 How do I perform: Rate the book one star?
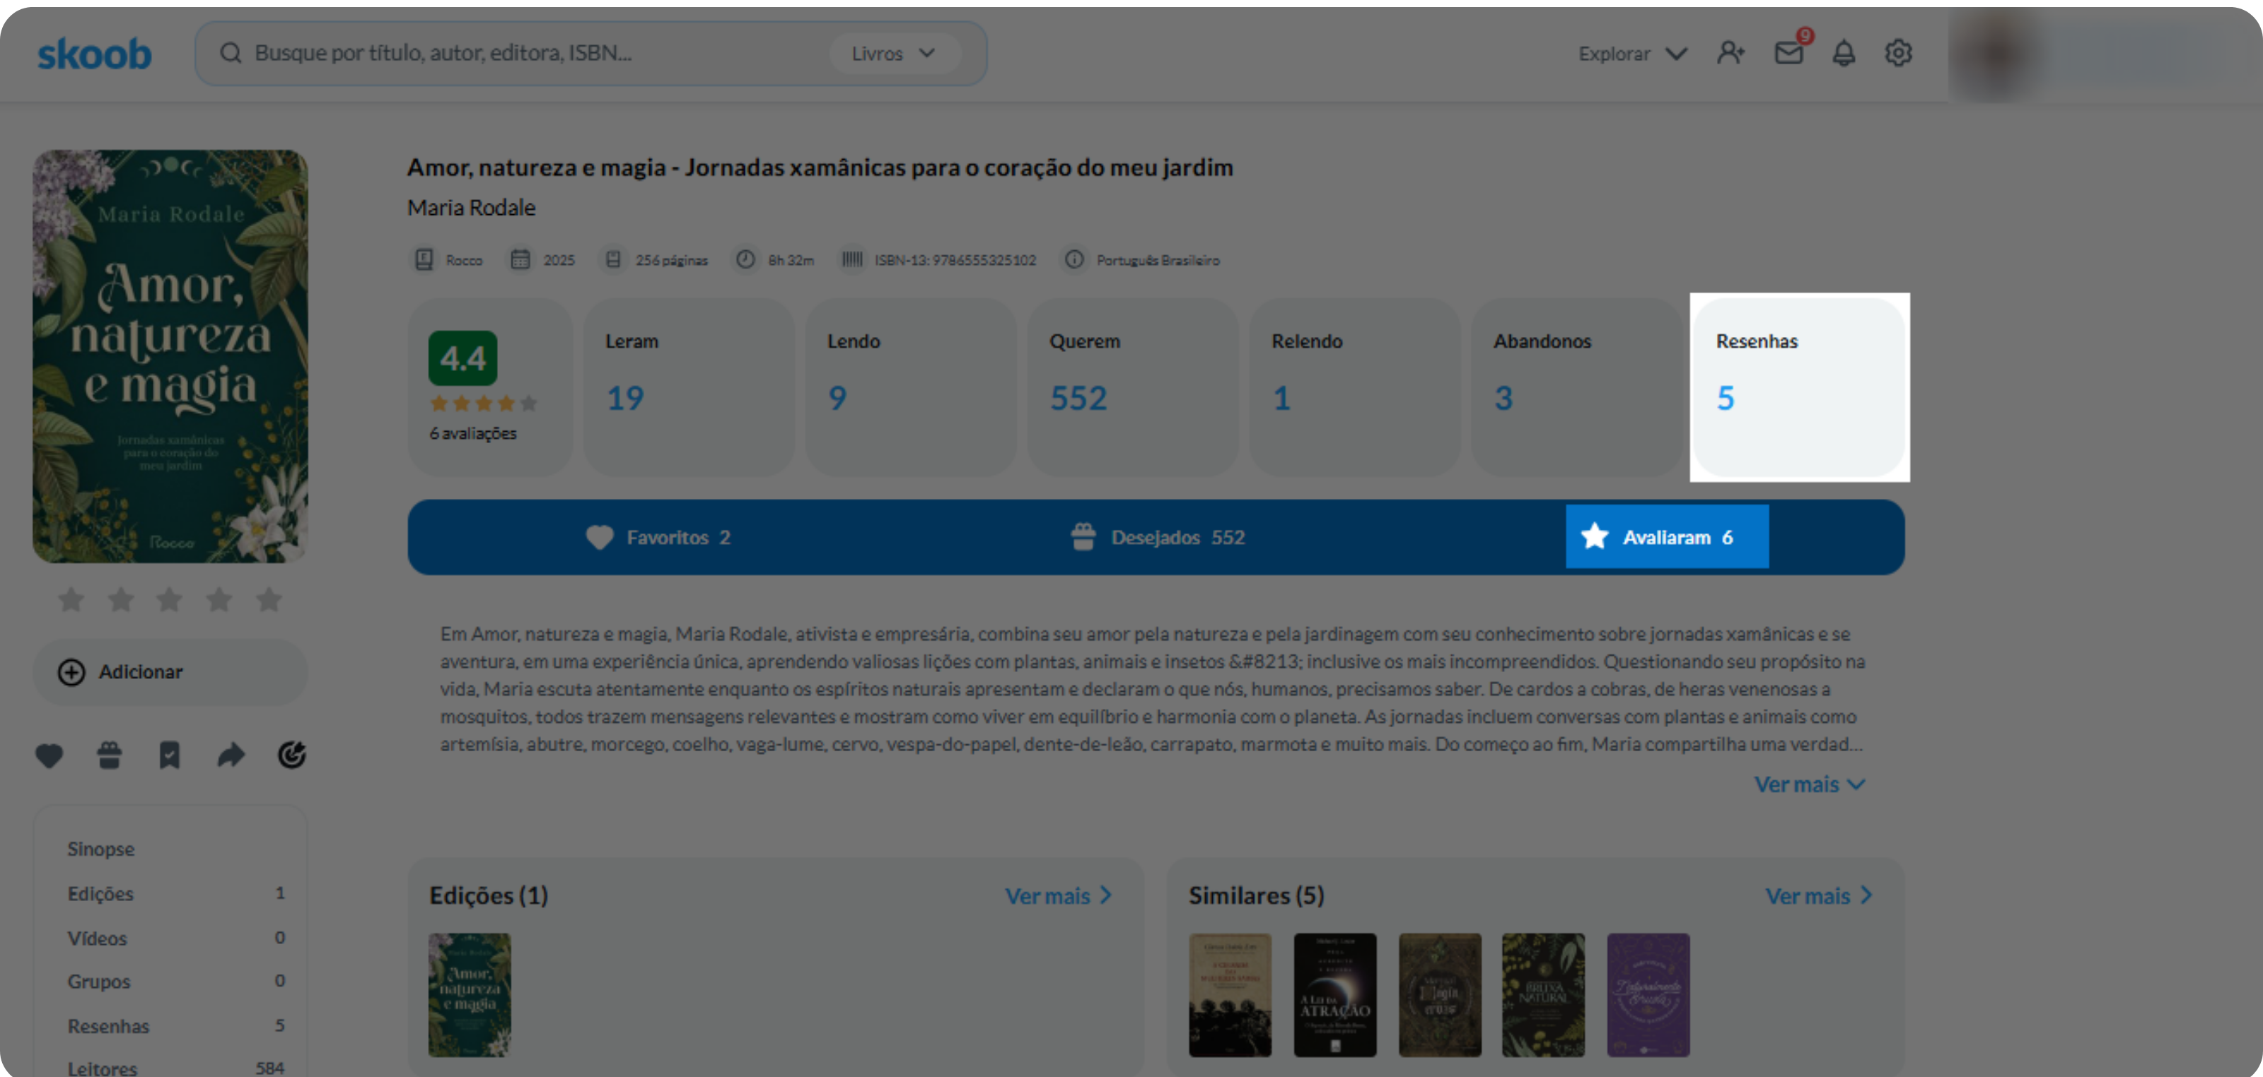pyautogui.click(x=71, y=599)
